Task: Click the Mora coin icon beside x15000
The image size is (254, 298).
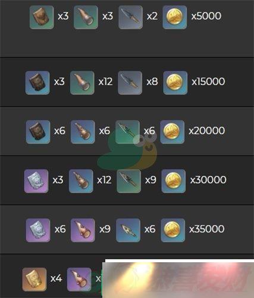Action: pyautogui.click(x=175, y=83)
